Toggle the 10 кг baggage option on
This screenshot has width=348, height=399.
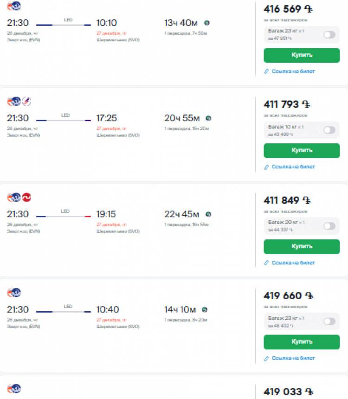click(x=329, y=130)
